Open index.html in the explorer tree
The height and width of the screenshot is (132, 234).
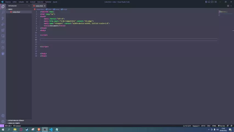[16, 12]
